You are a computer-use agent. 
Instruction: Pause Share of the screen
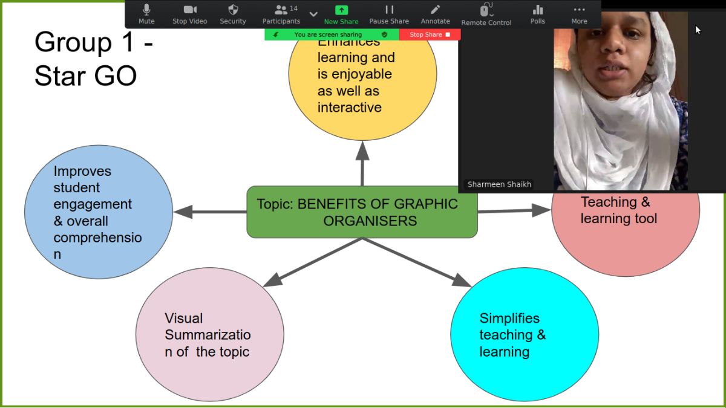tap(389, 14)
